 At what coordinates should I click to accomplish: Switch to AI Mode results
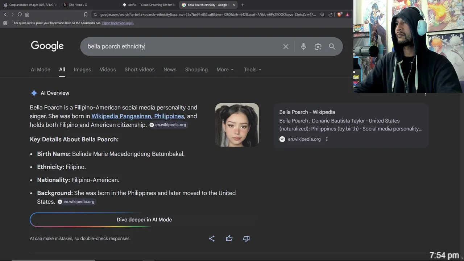point(41,70)
